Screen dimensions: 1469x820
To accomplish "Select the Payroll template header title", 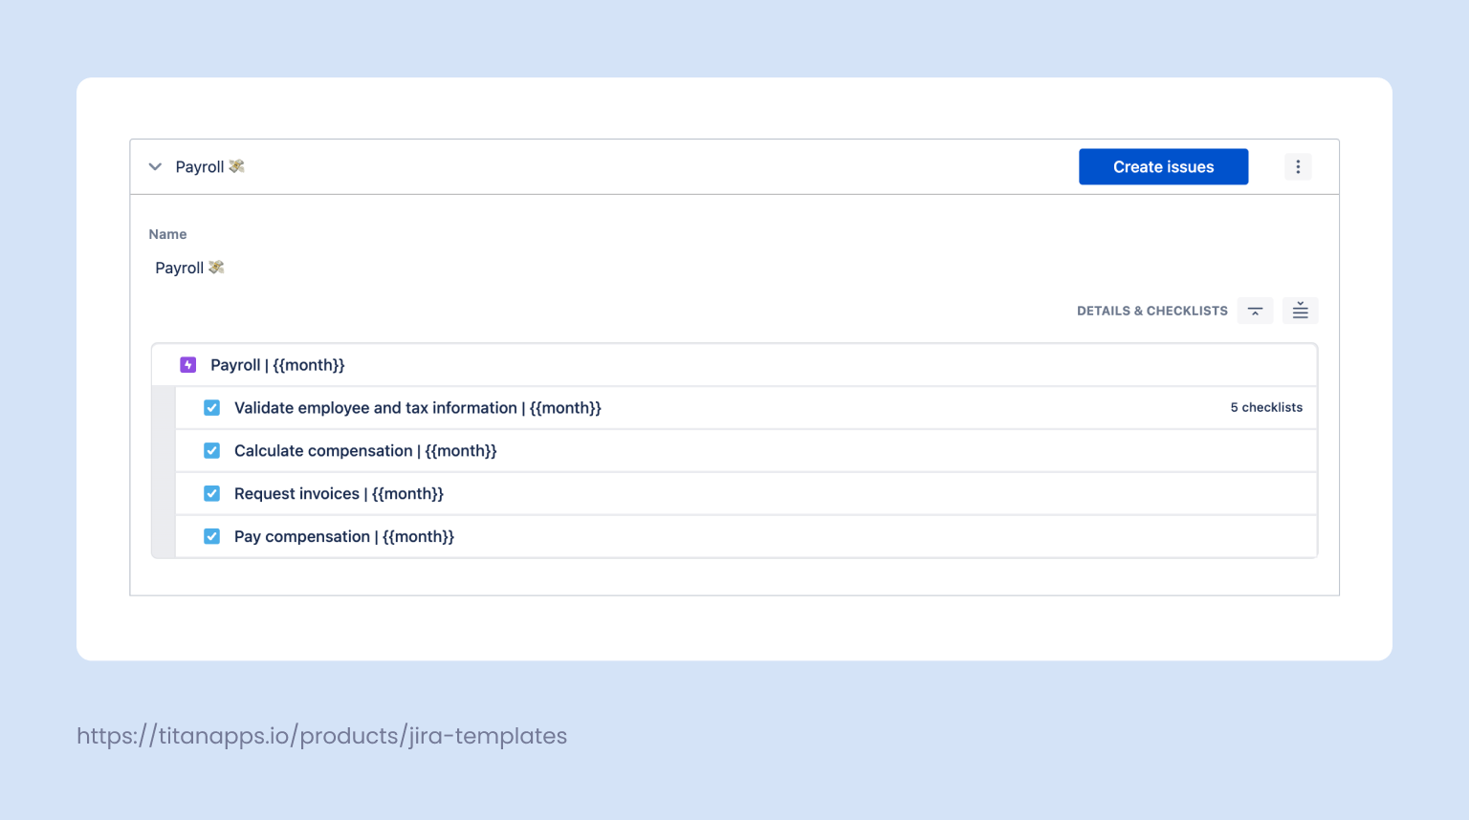I will pos(202,166).
